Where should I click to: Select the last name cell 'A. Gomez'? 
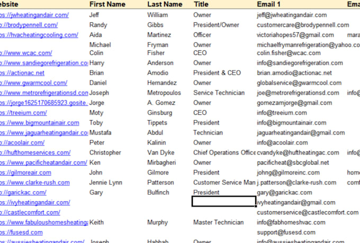[161, 103]
